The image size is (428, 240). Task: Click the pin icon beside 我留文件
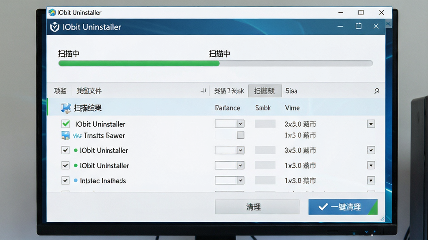coord(204,91)
